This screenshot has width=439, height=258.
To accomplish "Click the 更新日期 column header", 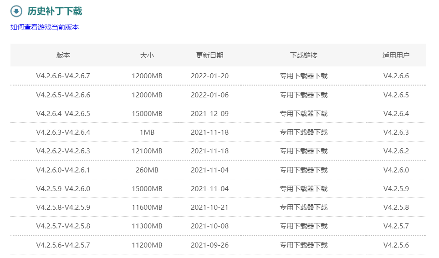I will (209, 56).
